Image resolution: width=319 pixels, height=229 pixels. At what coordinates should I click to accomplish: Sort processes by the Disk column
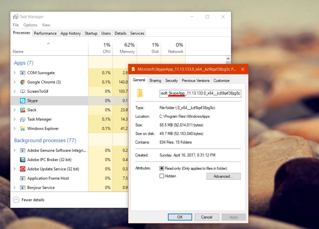pyautogui.click(x=149, y=48)
